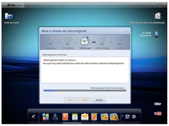The width and height of the screenshot is (169, 126).
Task: Open the Flickr shortcut
Action: tap(158, 104)
